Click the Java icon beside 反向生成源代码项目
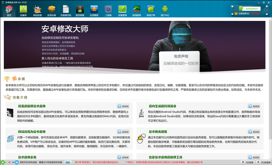The image size is (272, 165). click(x=141, y=113)
